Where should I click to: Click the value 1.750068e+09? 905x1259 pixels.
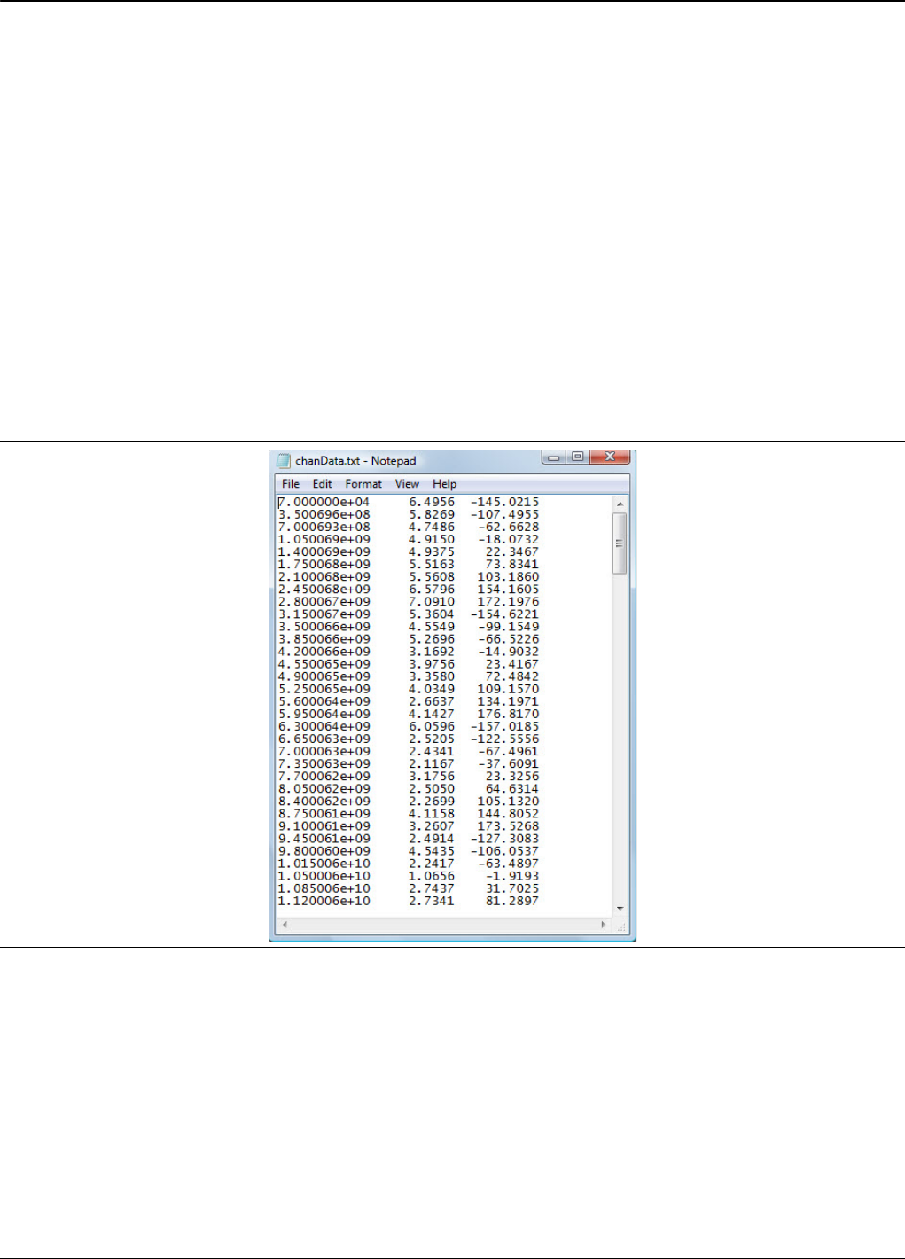click(324, 564)
